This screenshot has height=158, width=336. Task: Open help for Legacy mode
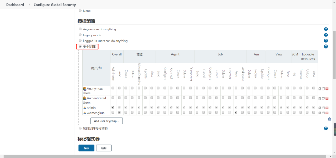(x=326, y=35)
